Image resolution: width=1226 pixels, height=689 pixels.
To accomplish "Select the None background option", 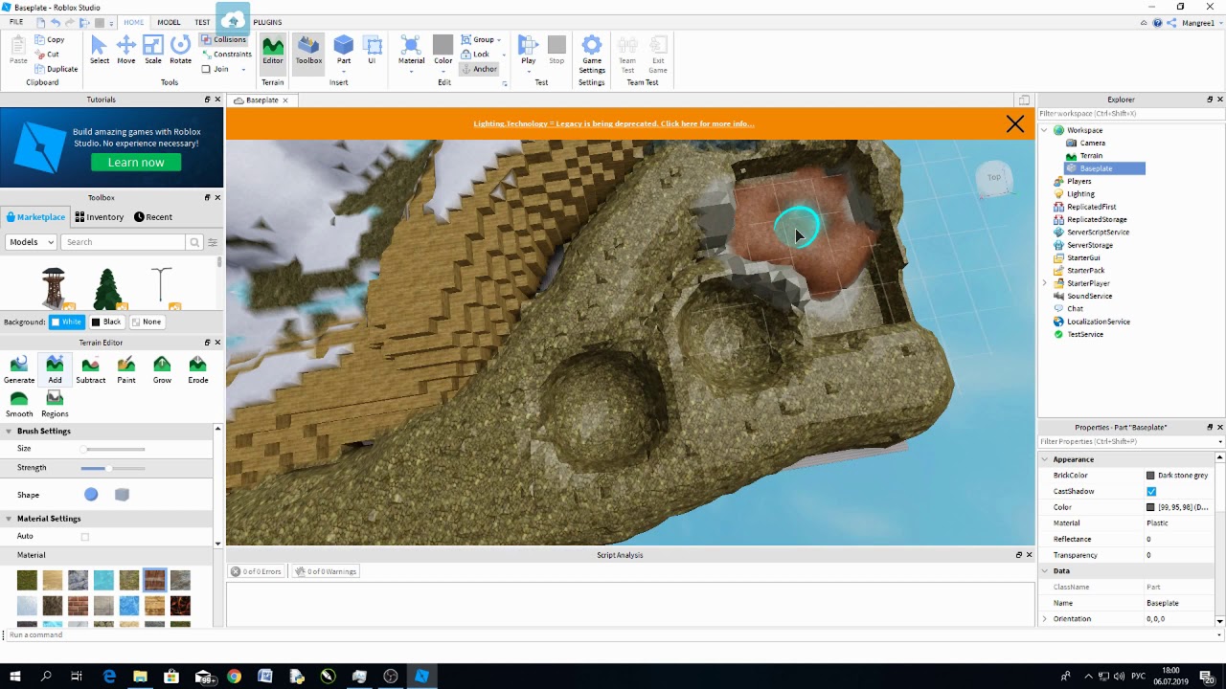I will [x=147, y=322].
